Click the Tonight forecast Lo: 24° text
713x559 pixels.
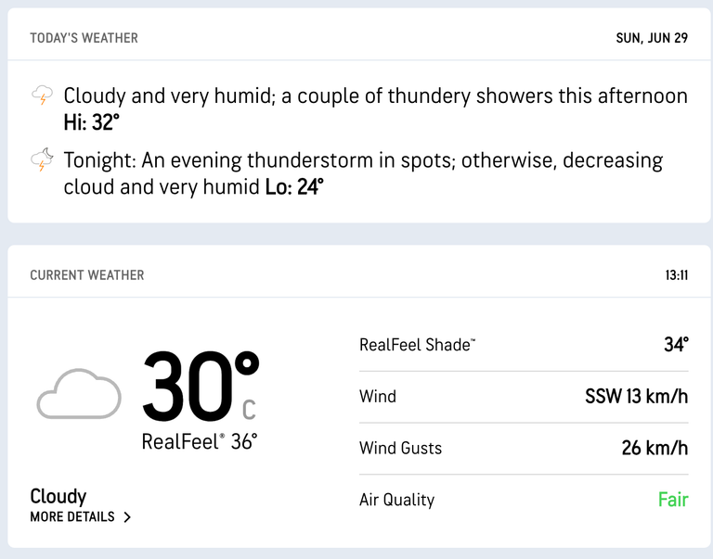click(294, 186)
